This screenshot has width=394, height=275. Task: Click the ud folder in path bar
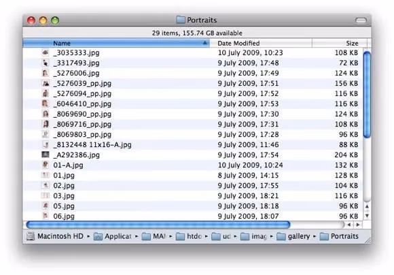click(216, 236)
